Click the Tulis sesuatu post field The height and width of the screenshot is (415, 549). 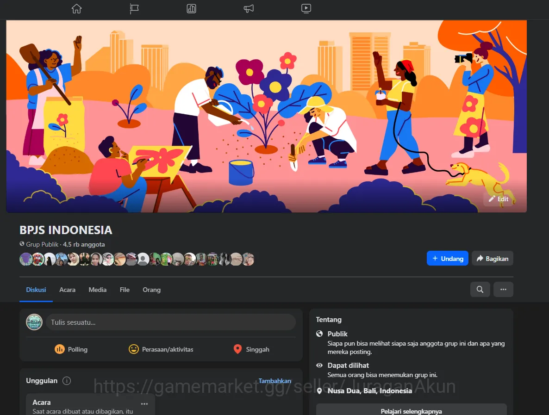pyautogui.click(x=171, y=322)
